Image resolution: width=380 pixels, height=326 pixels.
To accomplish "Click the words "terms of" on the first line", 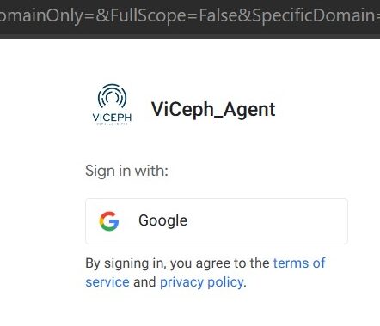I will [299, 263].
